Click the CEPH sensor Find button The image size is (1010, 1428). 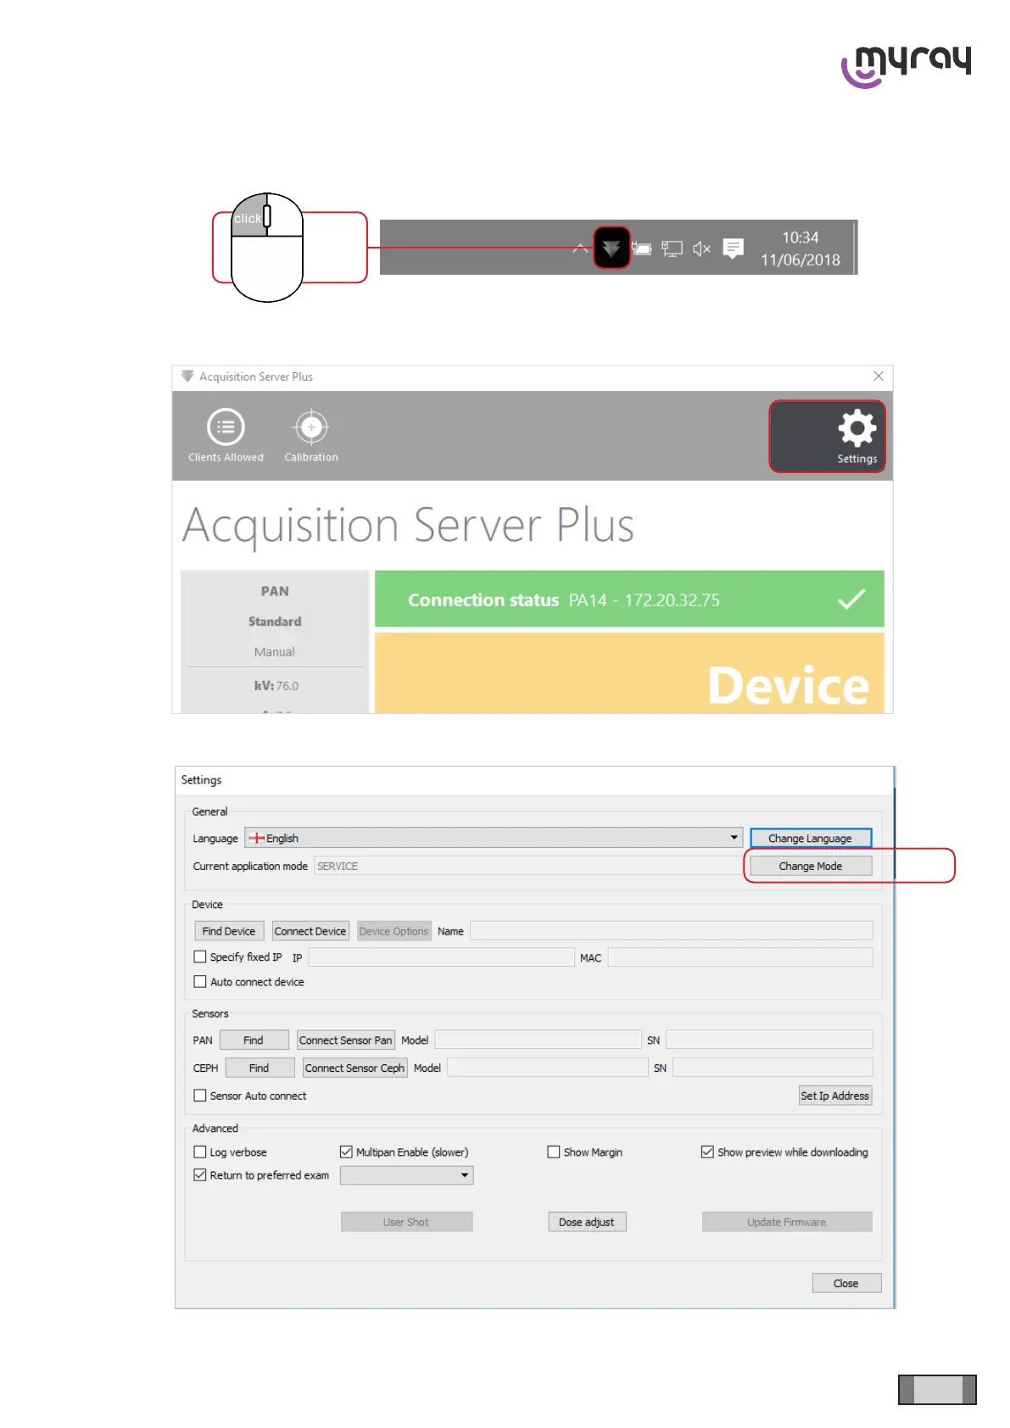pyautogui.click(x=259, y=1068)
